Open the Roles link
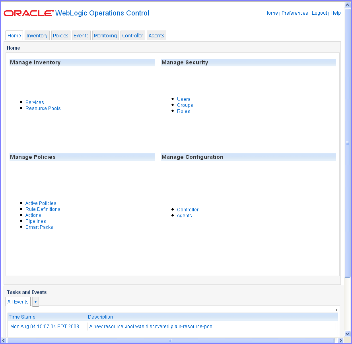The image size is (352, 344). (183, 111)
